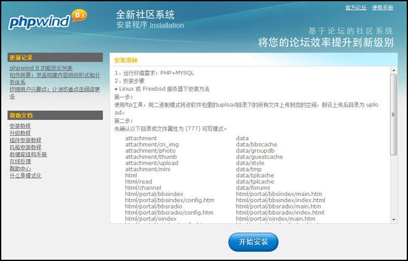Screen dimensions: 408x261
Task: Click the html/portal/bbsindex/main.htm entry
Action: tap(279, 194)
